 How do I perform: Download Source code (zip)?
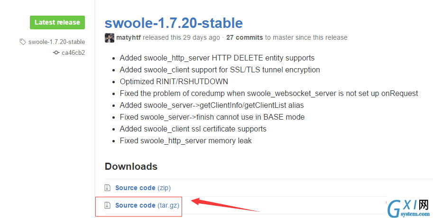tap(143, 188)
